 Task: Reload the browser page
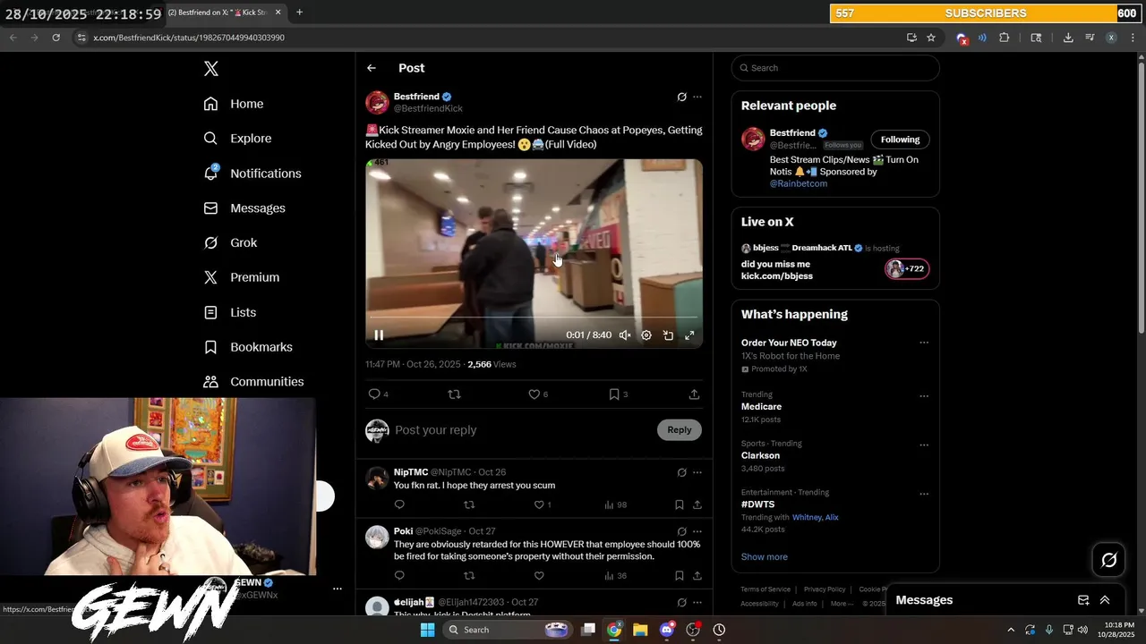pyautogui.click(x=56, y=38)
